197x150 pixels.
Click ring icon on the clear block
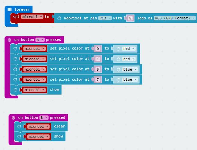coord(19,126)
